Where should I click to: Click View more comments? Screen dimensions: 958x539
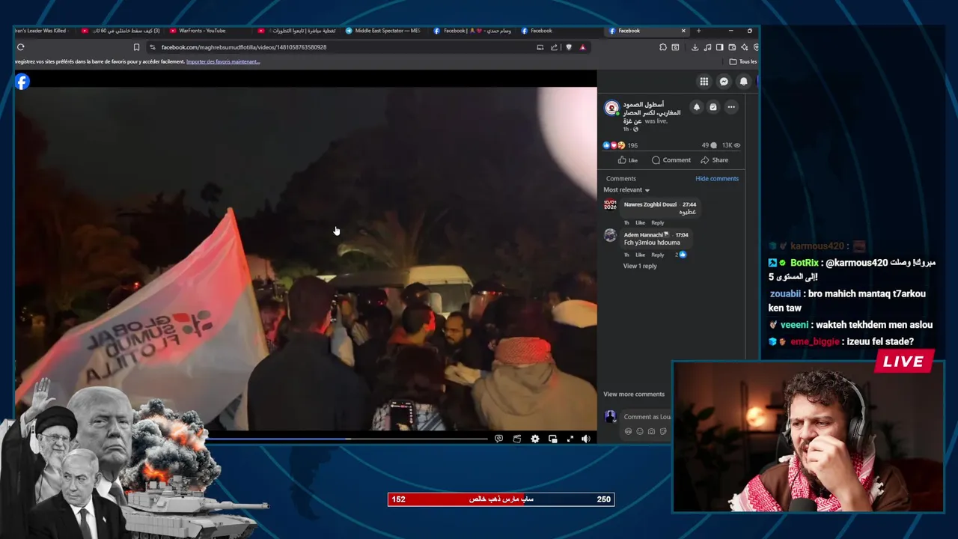coord(634,395)
